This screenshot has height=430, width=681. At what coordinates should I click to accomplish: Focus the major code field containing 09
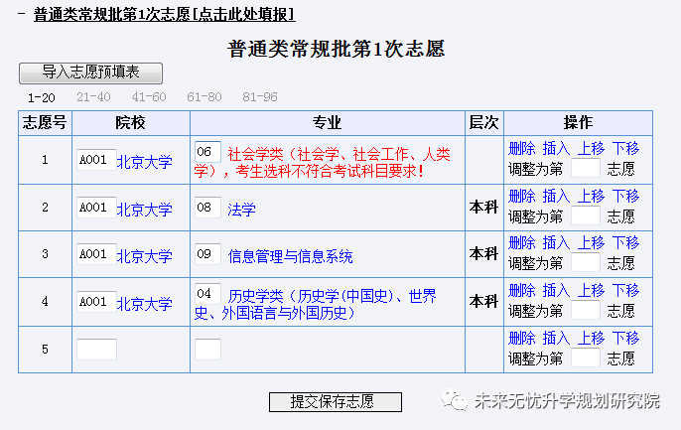pyautogui.click(x=207, y=253)
